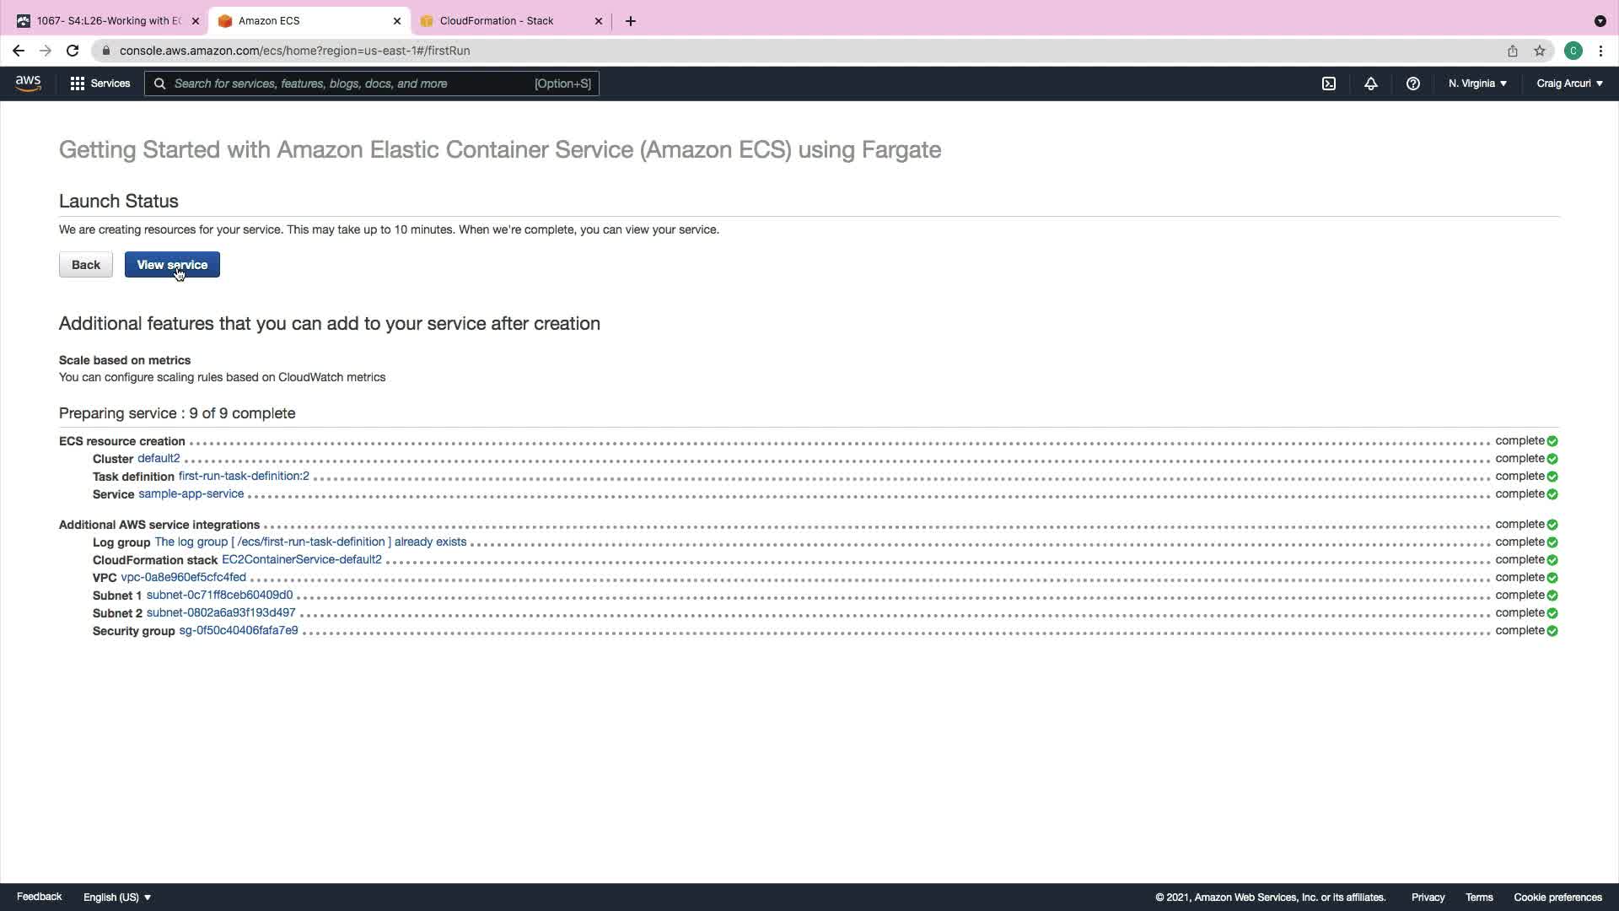This screenshot has height=911, width=1619.
Task: Open the Services grid menu
Action: coord(100,84)
